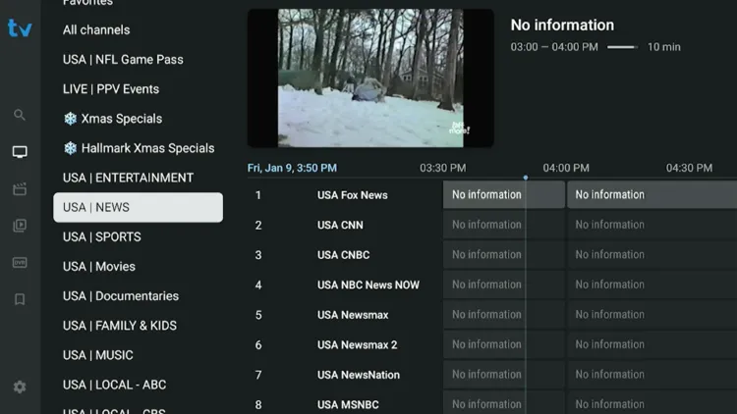Open CNBC current program cell

click(504, 255)
